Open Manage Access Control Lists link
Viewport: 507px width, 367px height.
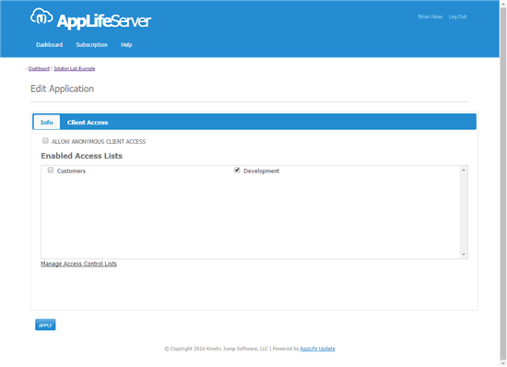[78, 264]
